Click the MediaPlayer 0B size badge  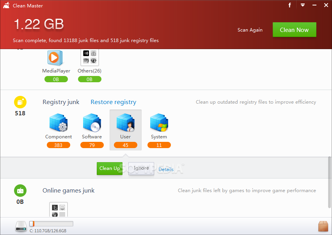(x=56, y=80)
